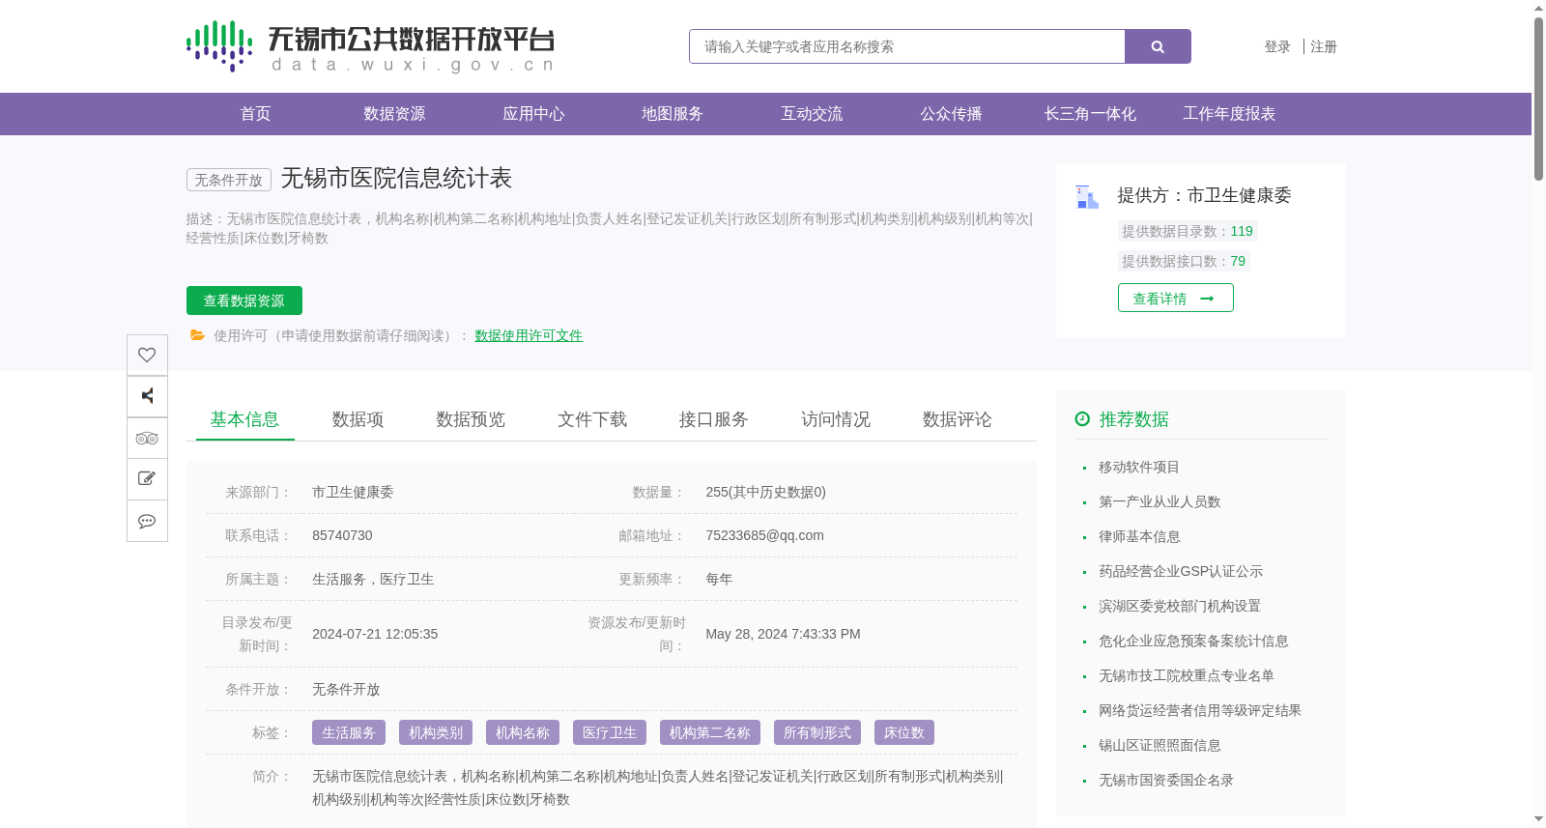Focus the keyword search input field
Image resolution: width=1546 pixels, height=828 pixels.
pos(907,46)
